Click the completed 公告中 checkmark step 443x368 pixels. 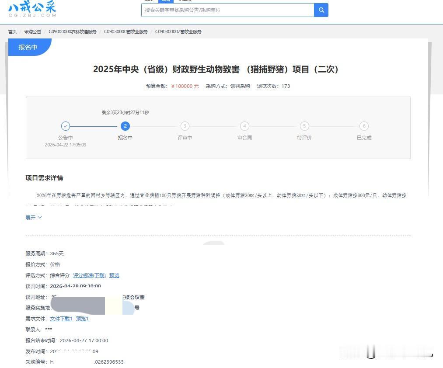(x=66, y=126)
